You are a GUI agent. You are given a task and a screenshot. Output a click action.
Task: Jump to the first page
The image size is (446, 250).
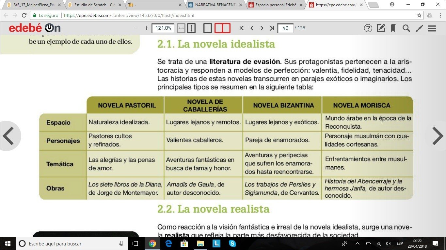(242, 28)
